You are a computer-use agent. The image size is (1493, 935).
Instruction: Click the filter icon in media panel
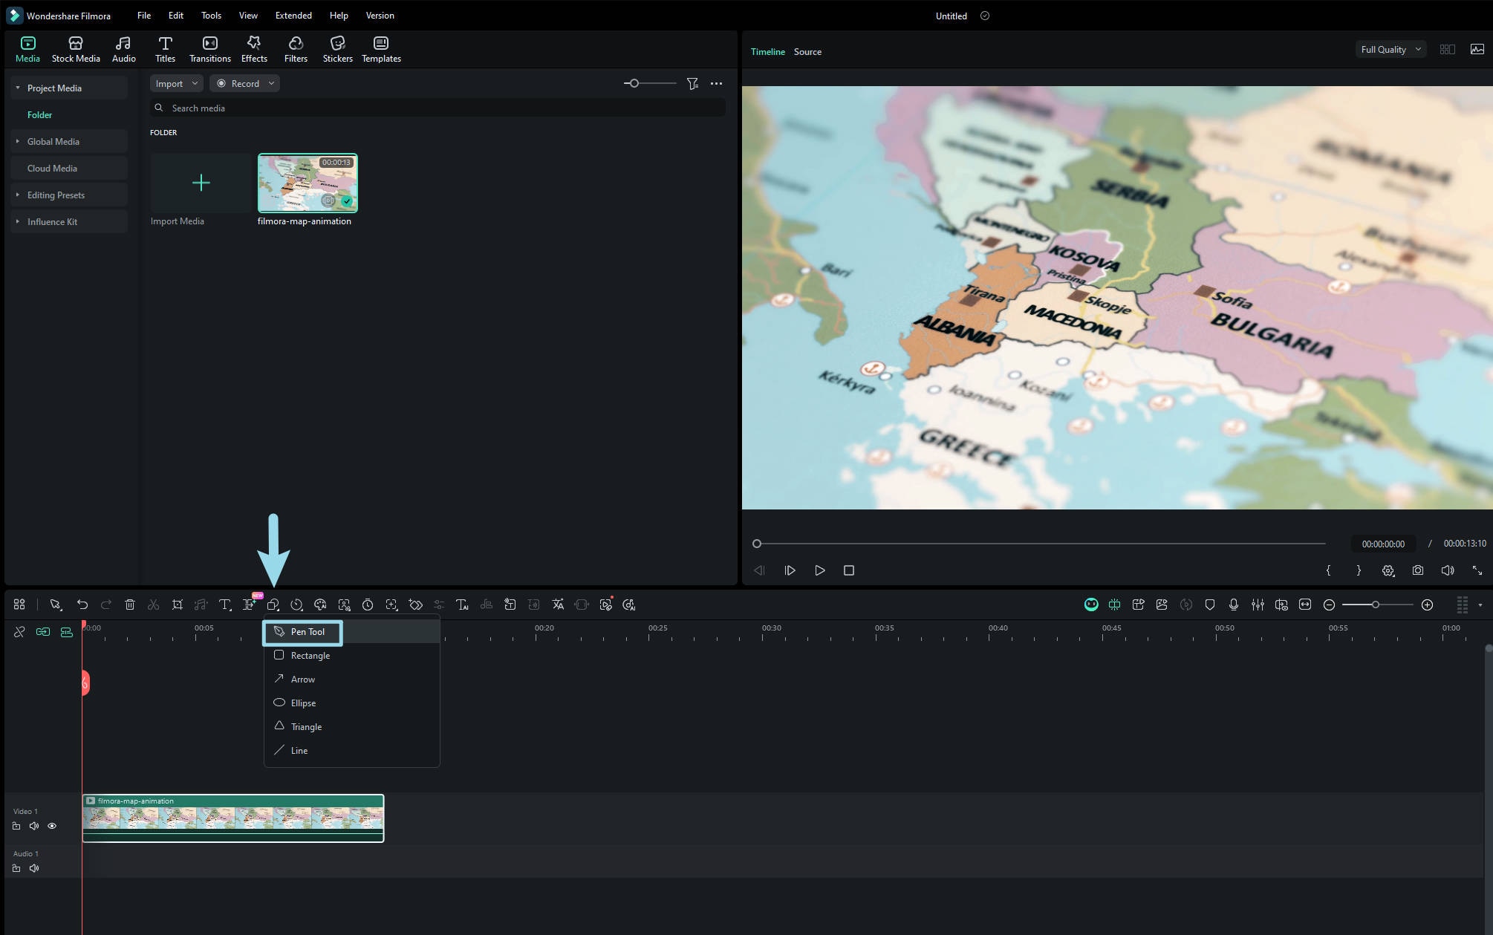click(x=692, y=84)
